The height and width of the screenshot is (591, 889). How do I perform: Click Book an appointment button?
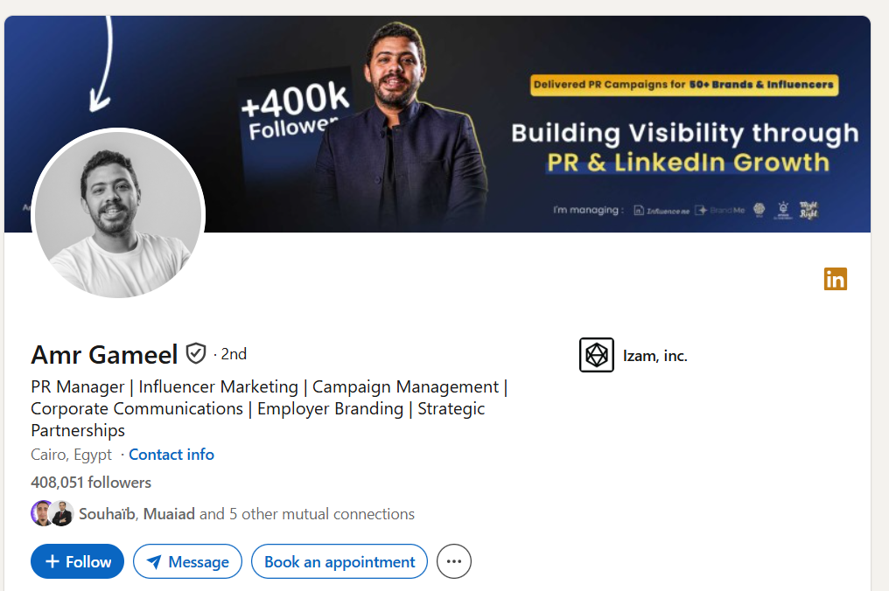coord(339,561)
